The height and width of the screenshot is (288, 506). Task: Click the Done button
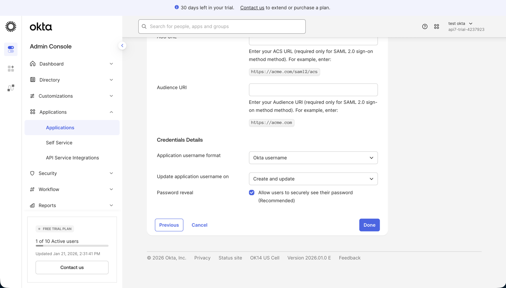369,225
